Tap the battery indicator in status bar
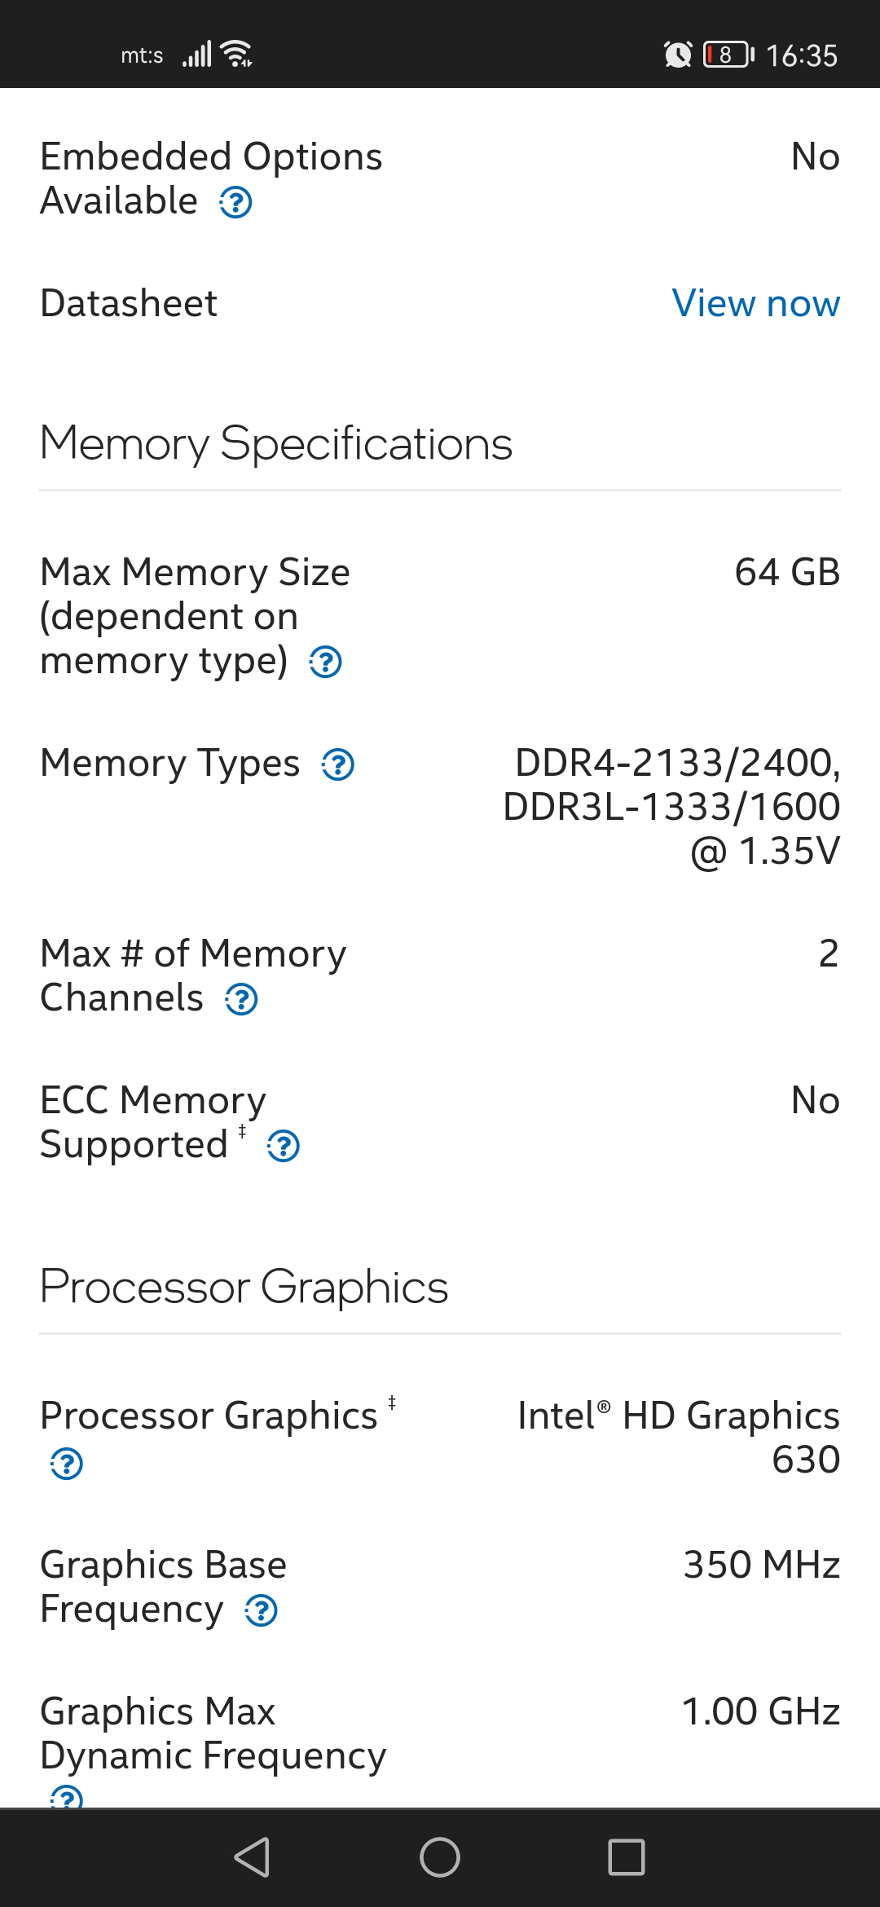The image size is (880, 1907). tap(728, 55)
